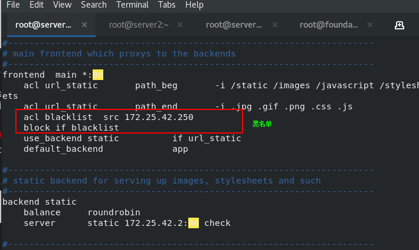
Task: Close the root@server2:~ tab
Action: [x=180, y=25]
